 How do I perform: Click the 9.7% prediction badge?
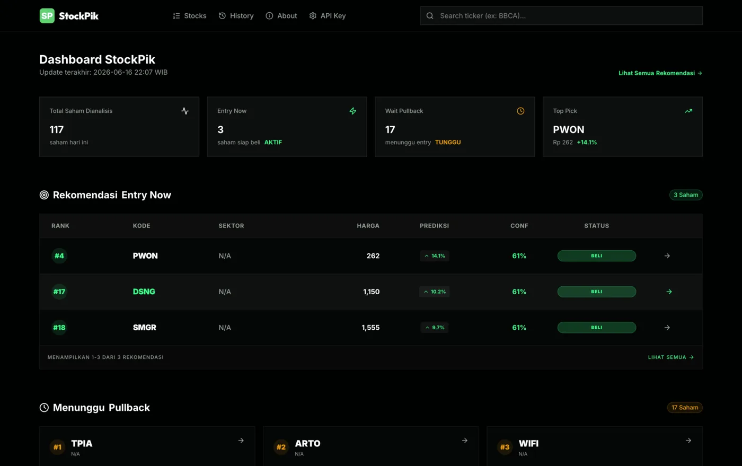click(435, 328)
